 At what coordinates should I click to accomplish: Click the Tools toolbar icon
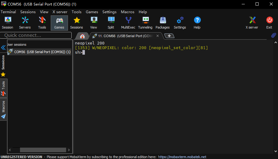pyautogui.click(x=42, y=23)
